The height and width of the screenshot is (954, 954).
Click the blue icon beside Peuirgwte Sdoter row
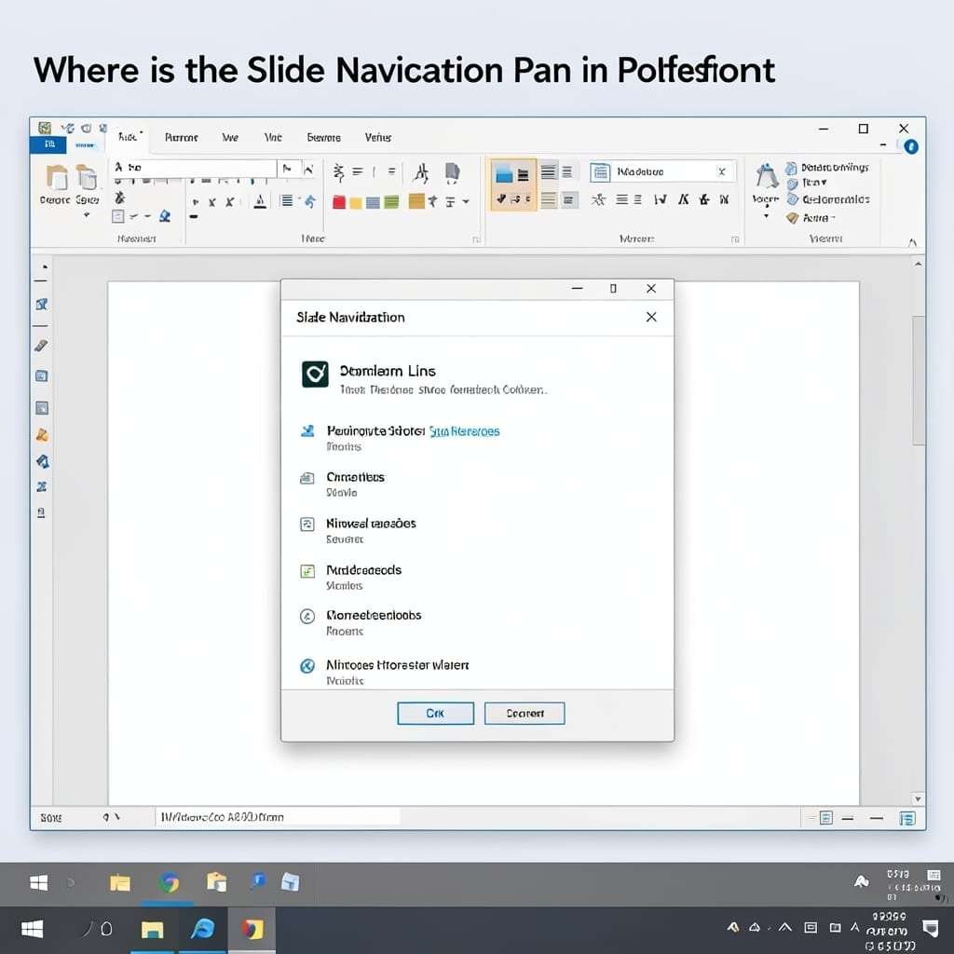click(307, 430)
